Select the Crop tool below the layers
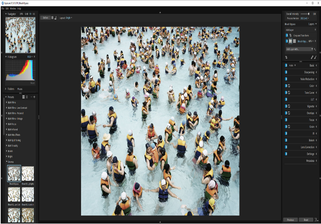 [286, 57]
